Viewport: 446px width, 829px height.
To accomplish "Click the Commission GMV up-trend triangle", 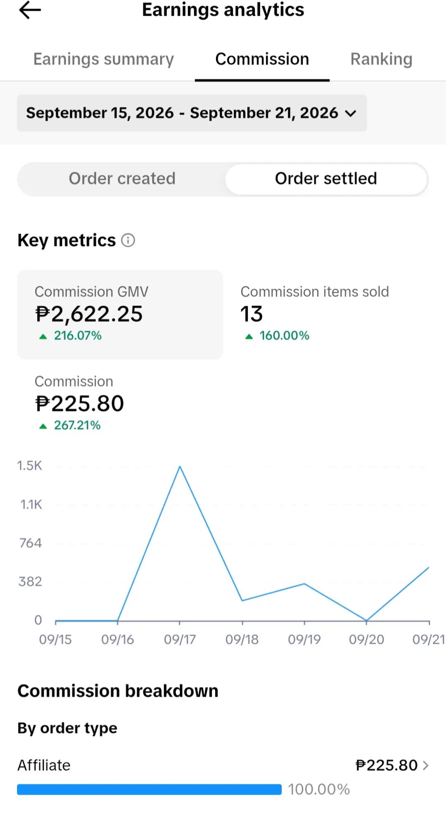I will point(43,336).
